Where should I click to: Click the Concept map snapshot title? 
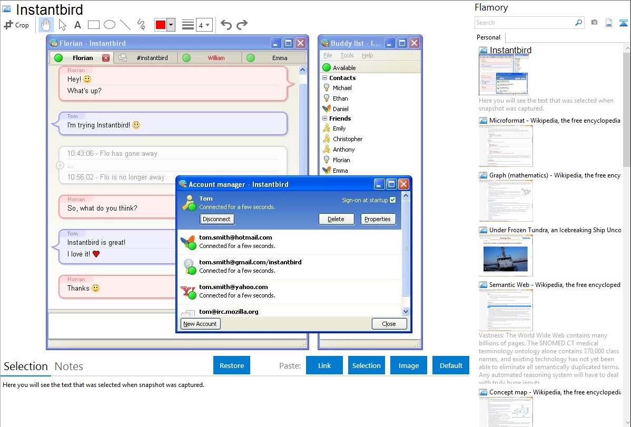555,392
